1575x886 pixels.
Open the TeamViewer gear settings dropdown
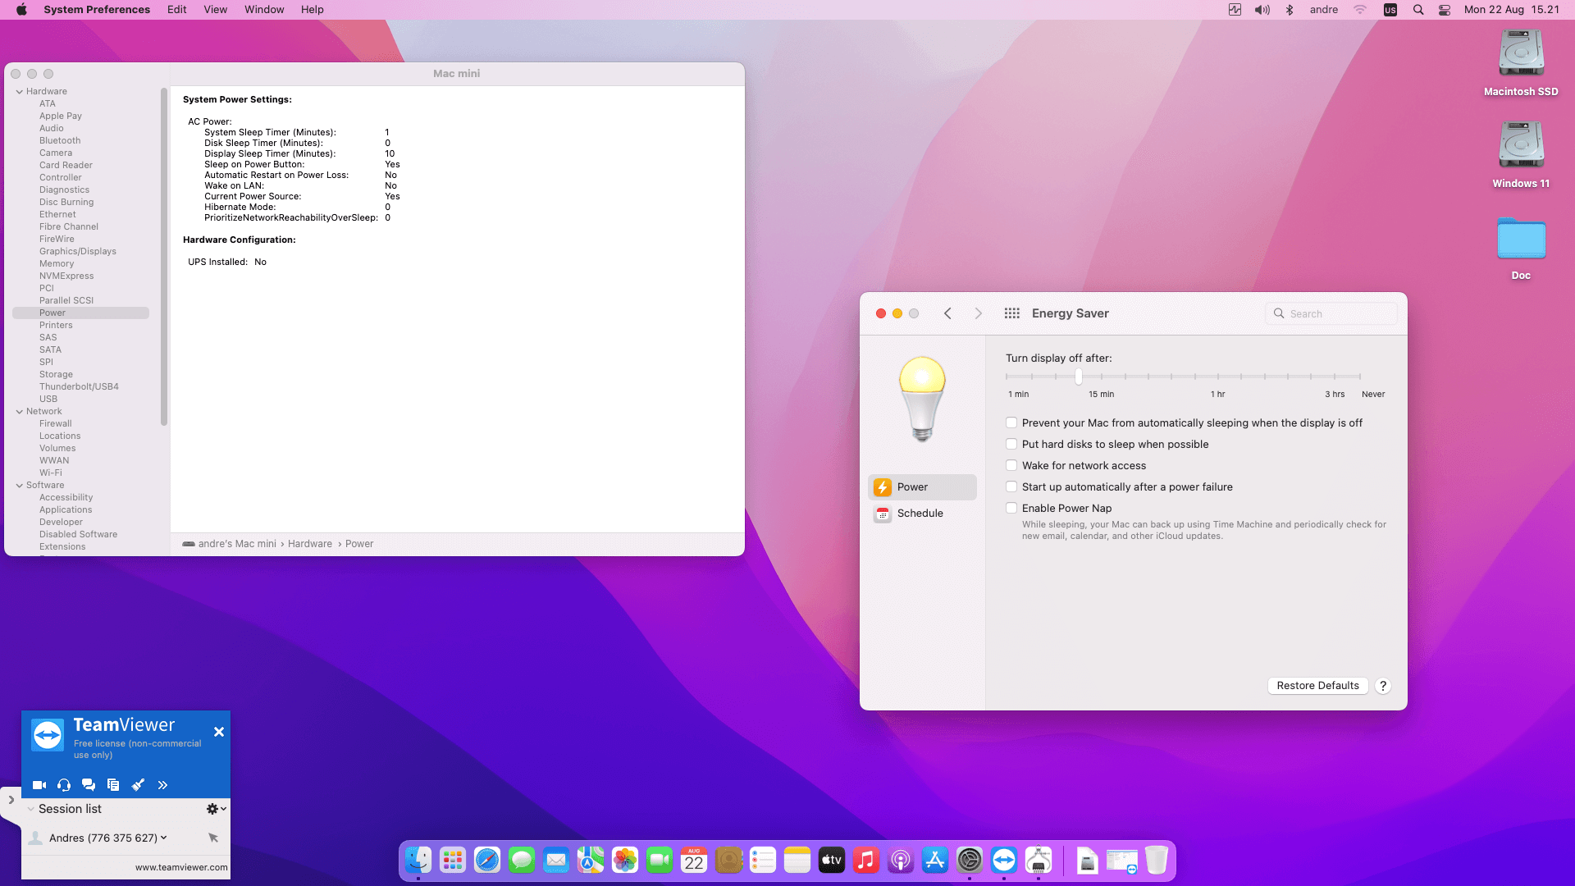[216, 809]
